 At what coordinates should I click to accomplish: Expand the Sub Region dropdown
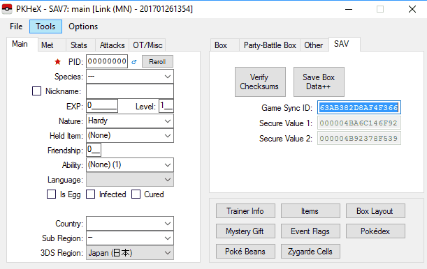point(130,238)
